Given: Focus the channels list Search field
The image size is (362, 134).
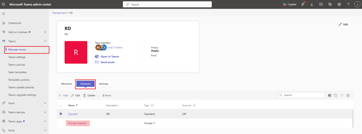Looking at the screenshot, I should [301, 95].
